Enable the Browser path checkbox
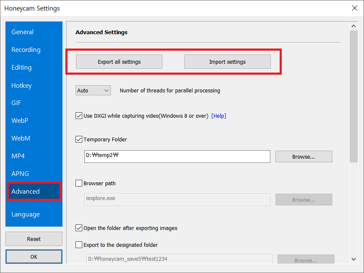This screenshot has width=364, height=273. click(79, 183)
